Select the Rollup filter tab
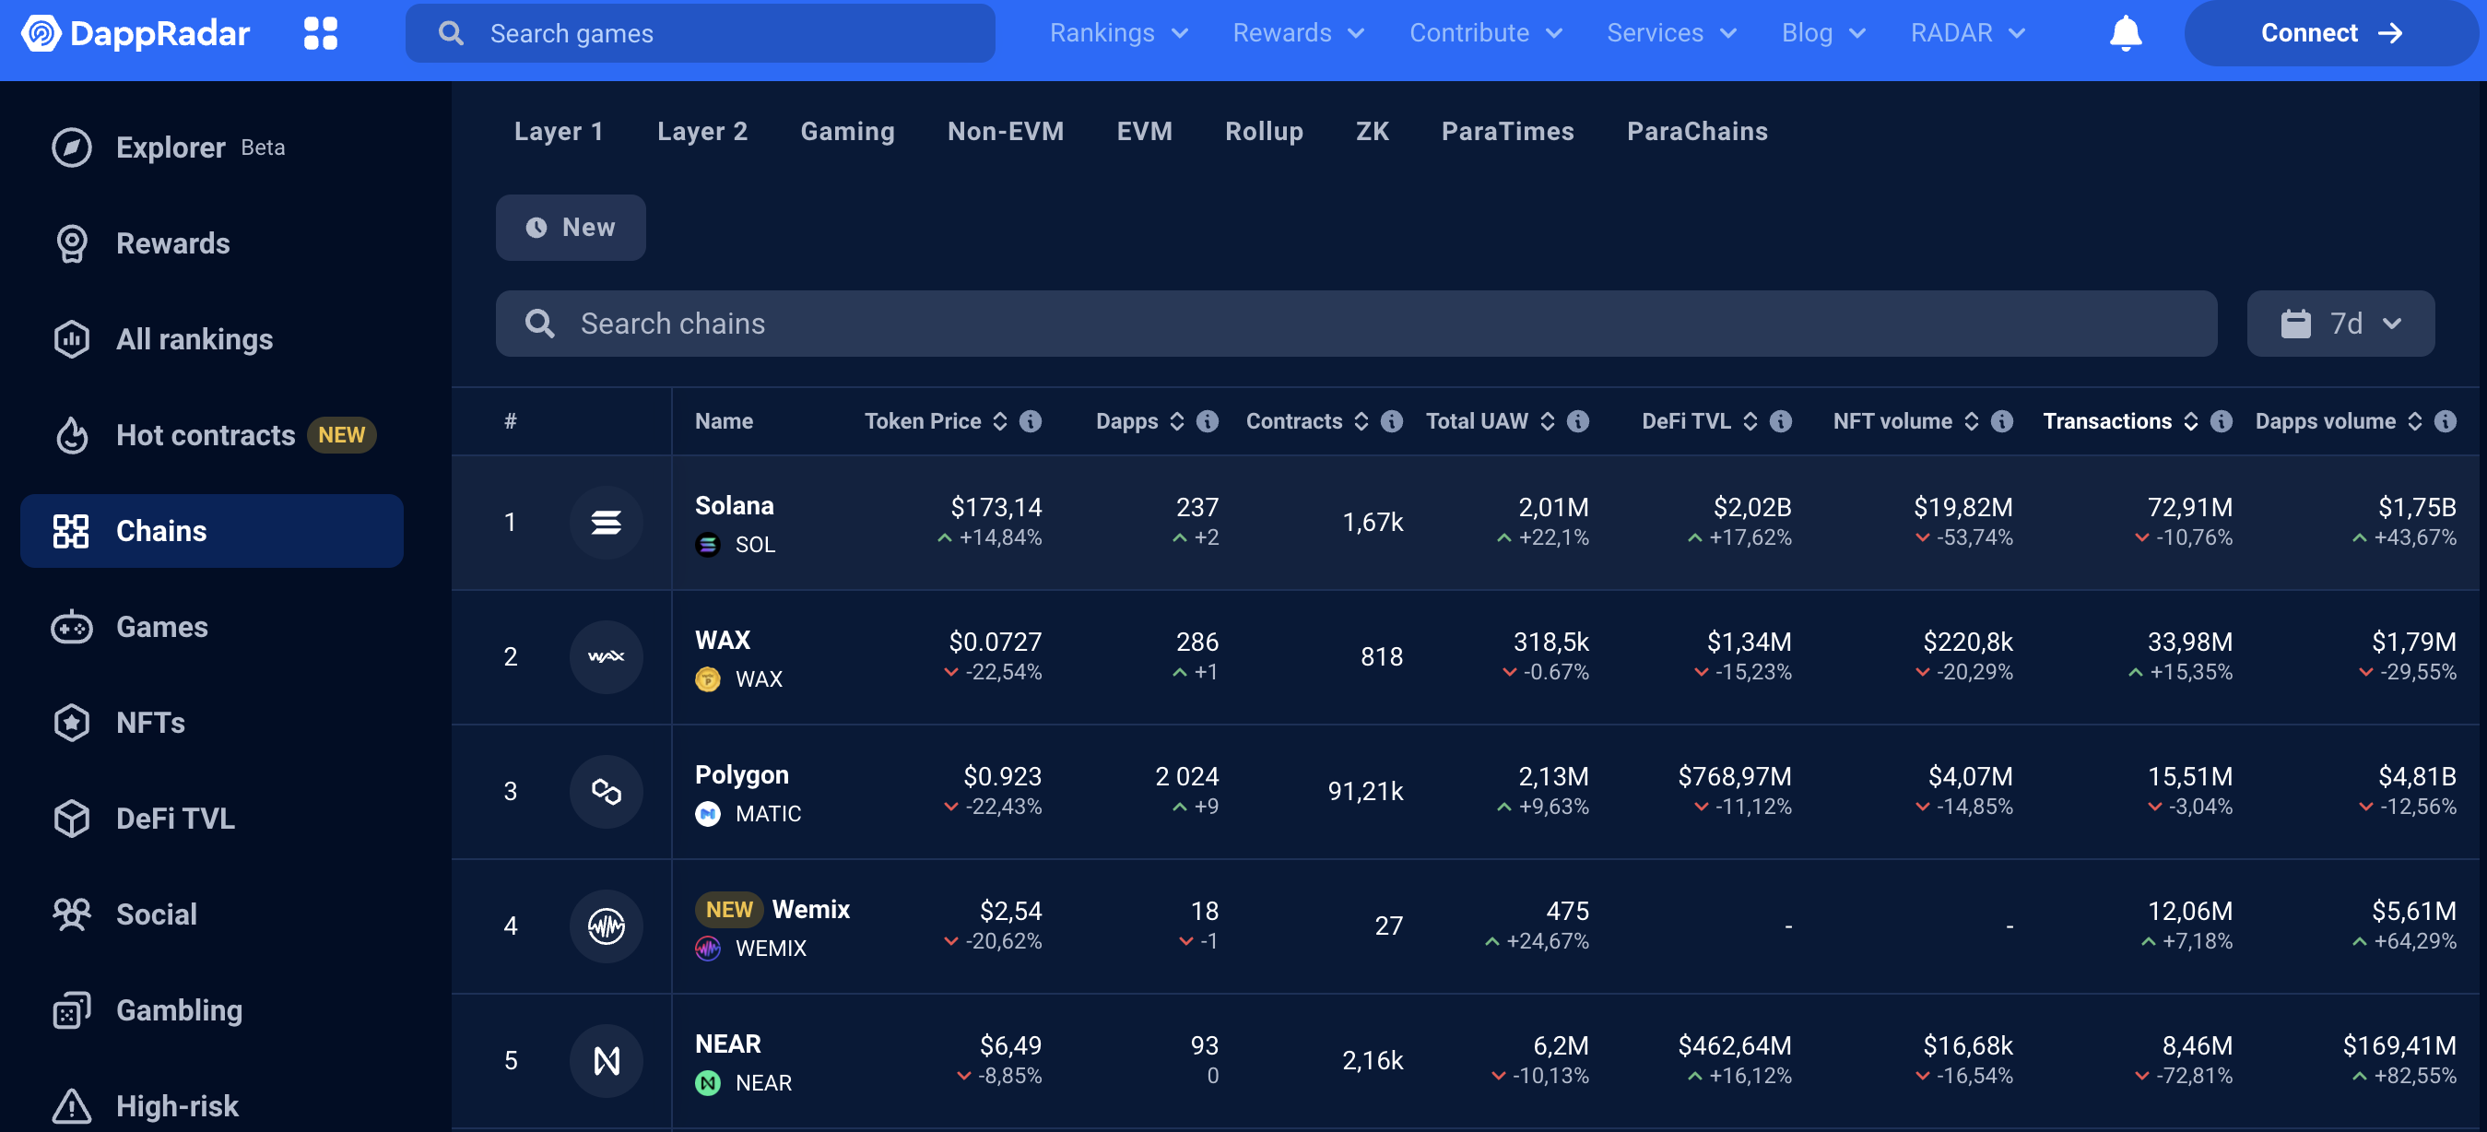This screenshot has height=1132, width=2487. click(x=1265, y=131)
